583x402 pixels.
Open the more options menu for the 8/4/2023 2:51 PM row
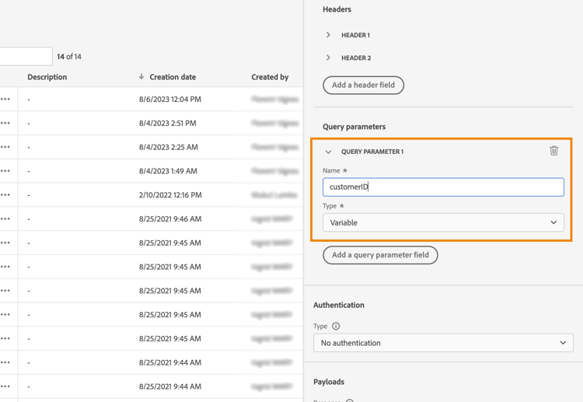pyautogui.click(x=5, y=124)
